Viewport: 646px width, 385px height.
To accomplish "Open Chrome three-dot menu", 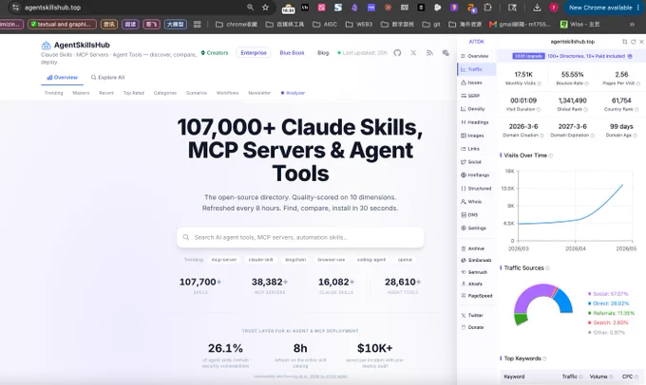I will click(x=638, y=8).
